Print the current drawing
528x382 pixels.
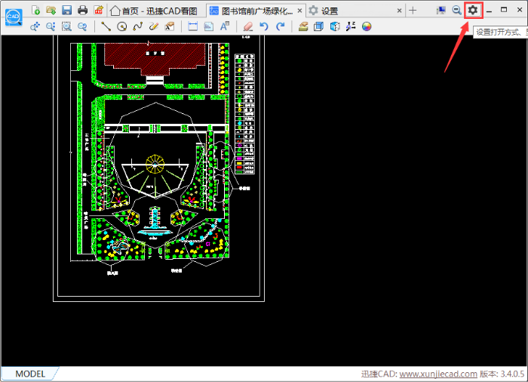[82, 11]
